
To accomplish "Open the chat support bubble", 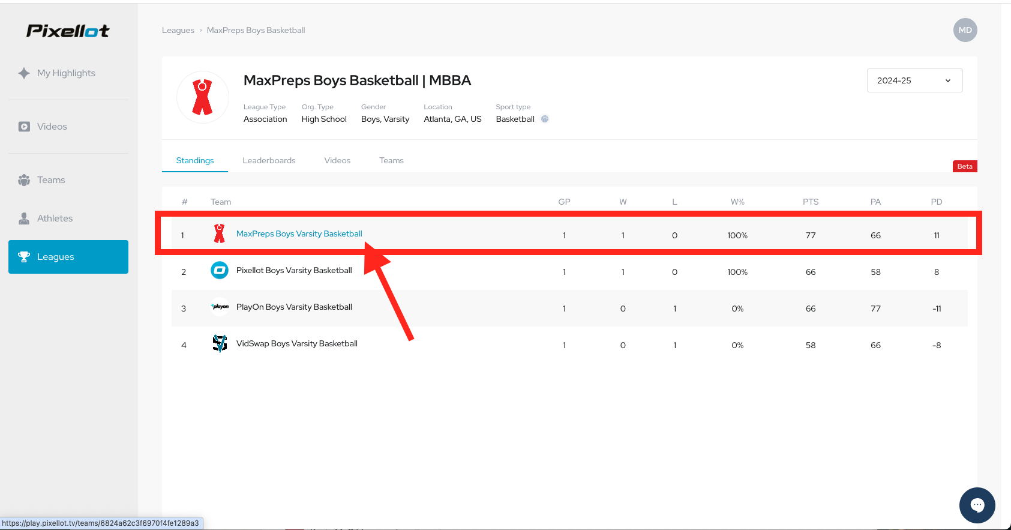I will (x=977, y=505).
